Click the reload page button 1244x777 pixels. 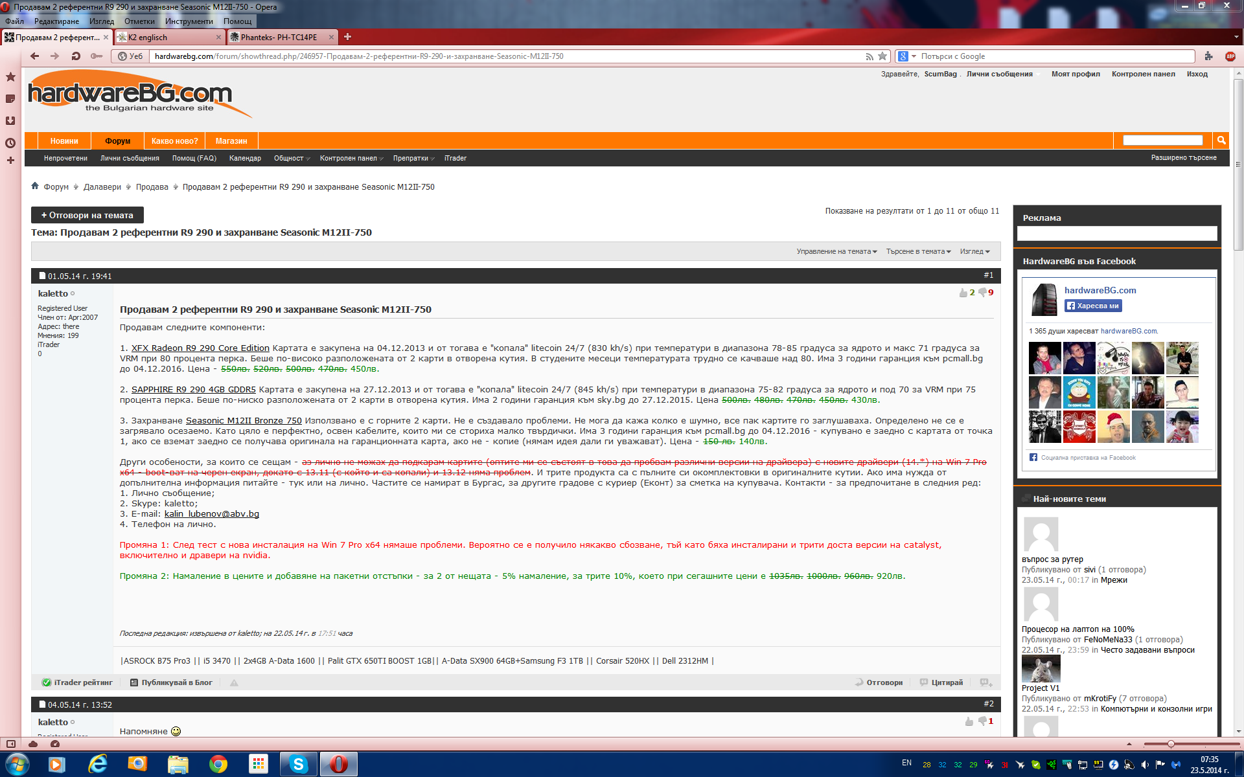tap(76, 56)
